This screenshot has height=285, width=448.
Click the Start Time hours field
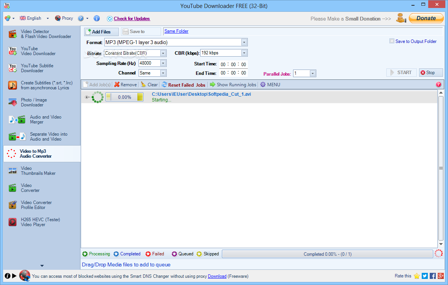tap(223, 65)
